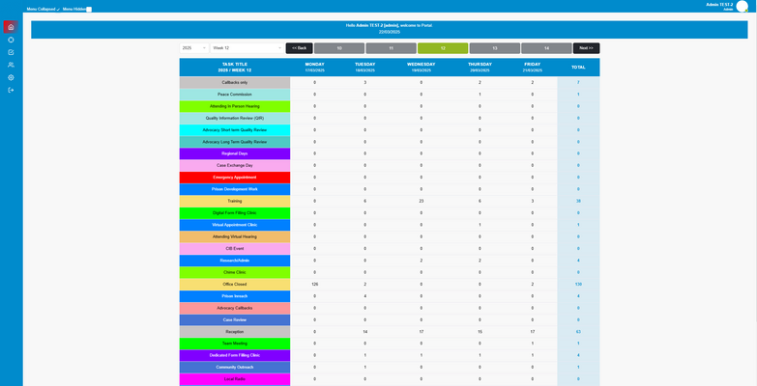Click the FRIDAY column header
The image size is (757, 386).
point(533,67)
